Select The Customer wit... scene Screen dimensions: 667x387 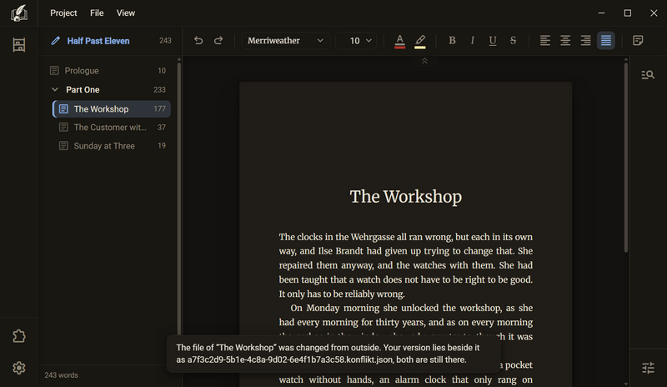[112, 128]
